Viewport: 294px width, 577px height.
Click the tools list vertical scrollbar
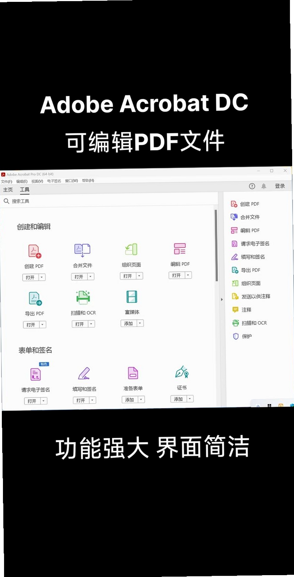tap(216, 245)
